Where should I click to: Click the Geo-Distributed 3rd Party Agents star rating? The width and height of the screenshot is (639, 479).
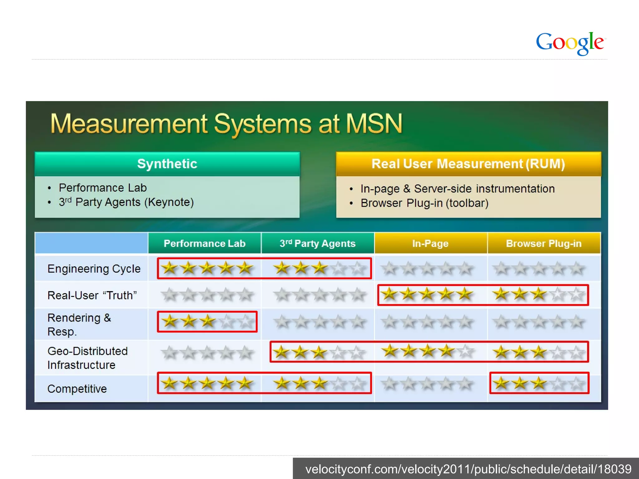click(319, 352)
